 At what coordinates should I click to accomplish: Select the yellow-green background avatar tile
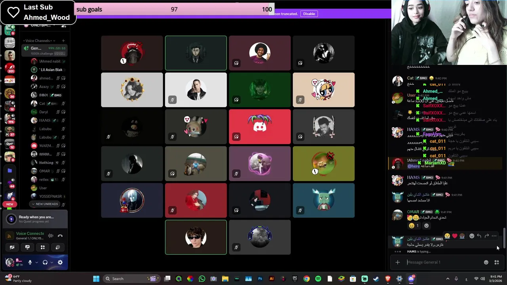coord(324,163)
